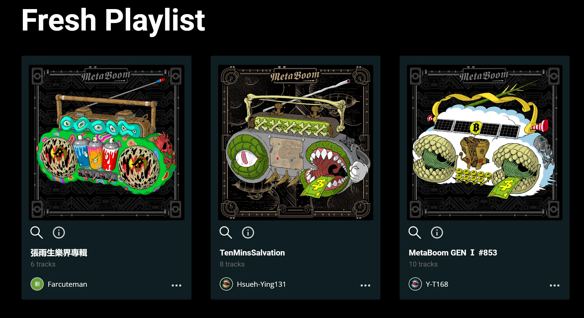Open the 張雨生樂界專輯 playlist title
This screenshot has width=584, height=318.
tap(59, 253)
